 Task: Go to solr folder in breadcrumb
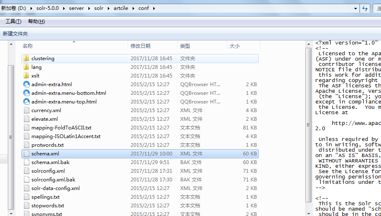click(x=99, y=8)
